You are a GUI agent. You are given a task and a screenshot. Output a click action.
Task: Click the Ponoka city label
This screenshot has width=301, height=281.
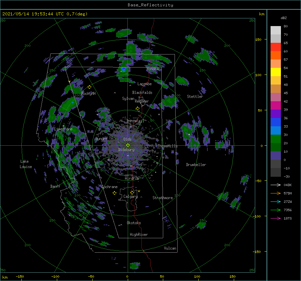coord(153,69)
